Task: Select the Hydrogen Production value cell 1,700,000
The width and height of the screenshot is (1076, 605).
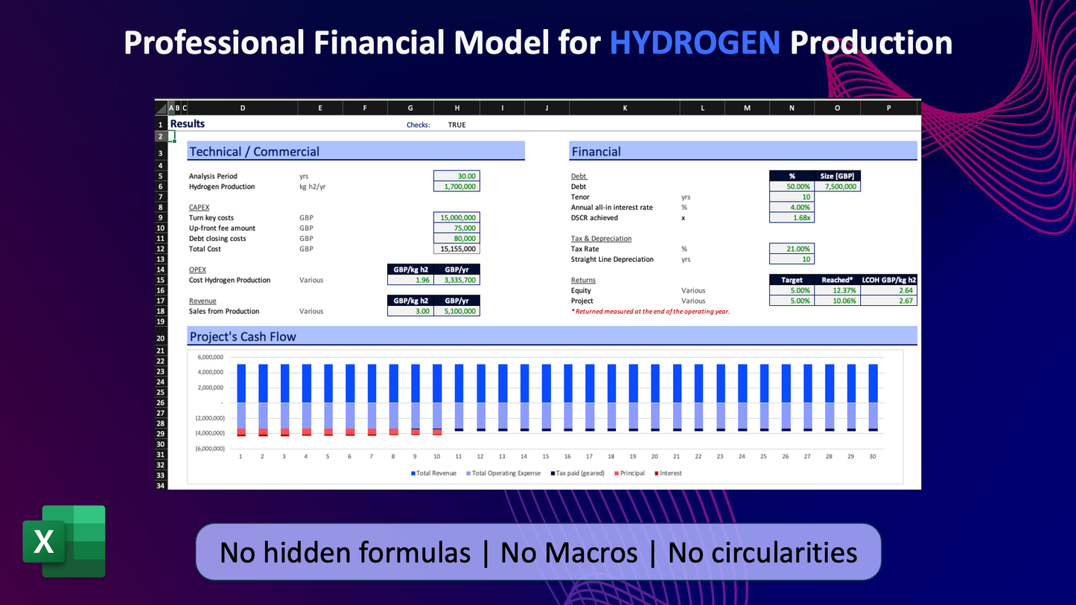Action: tap(456, 187)
